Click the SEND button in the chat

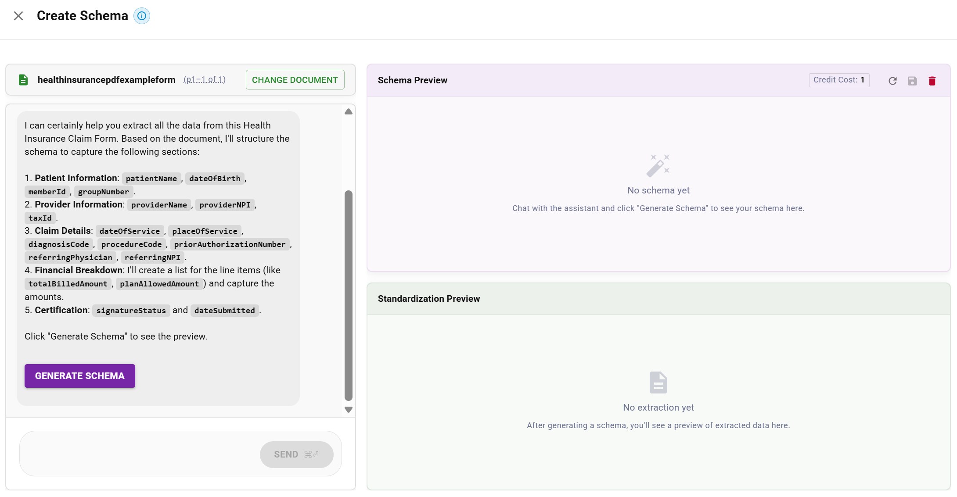point(296,454)
